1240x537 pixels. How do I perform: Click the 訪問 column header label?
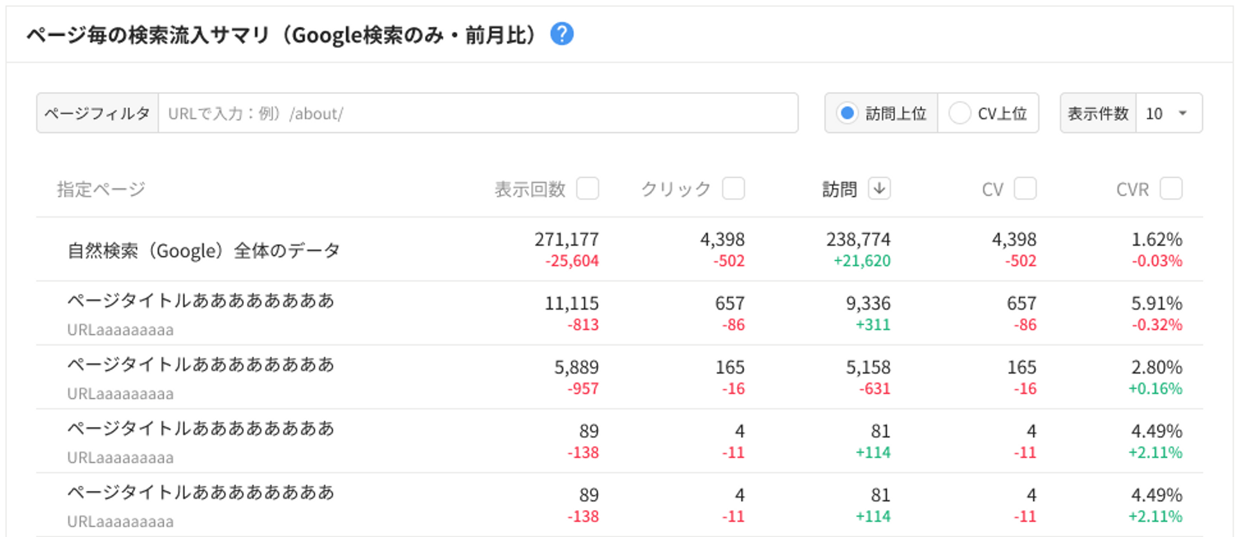(x=839, y=189)
